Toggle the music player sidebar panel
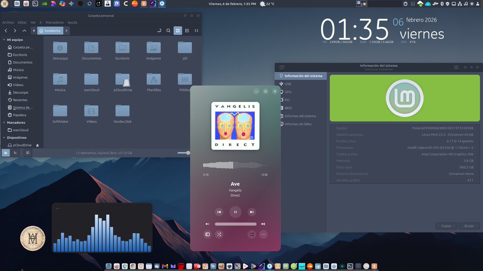 point(208,234)
